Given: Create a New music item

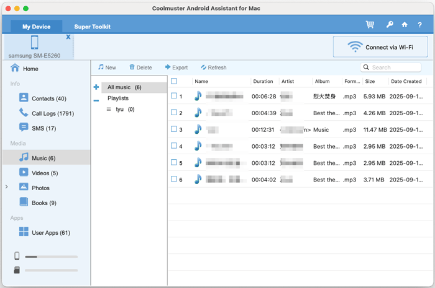Looking at the screenshot, I should pos(107,68).
